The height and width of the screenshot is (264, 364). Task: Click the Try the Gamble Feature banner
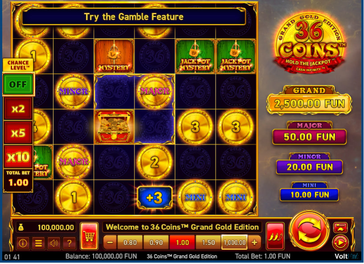(134, 17)
